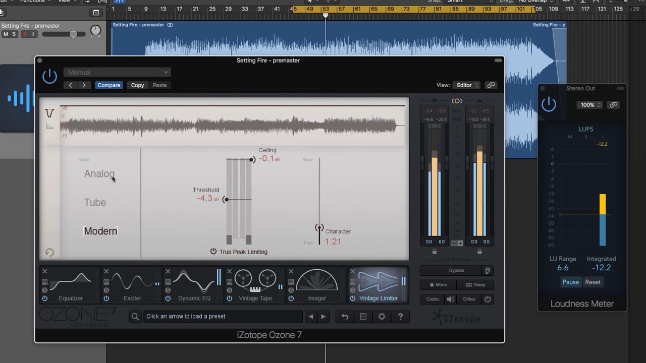Click the Dither button
The width and height of the screenshot is (646, 363).
click(469, 299)
